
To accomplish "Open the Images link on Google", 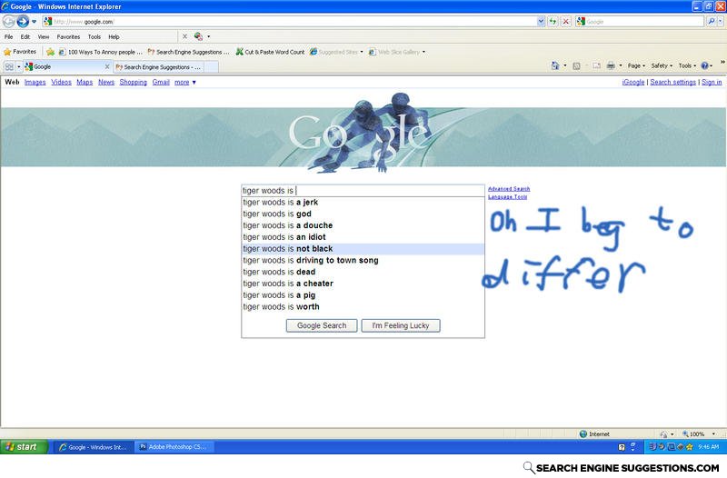I will tap(35, 82).
